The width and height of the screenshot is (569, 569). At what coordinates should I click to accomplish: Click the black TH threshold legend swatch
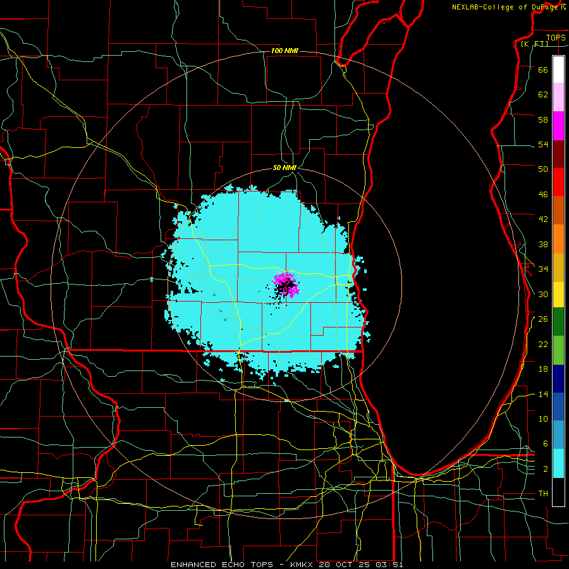(x=558, y=492)
